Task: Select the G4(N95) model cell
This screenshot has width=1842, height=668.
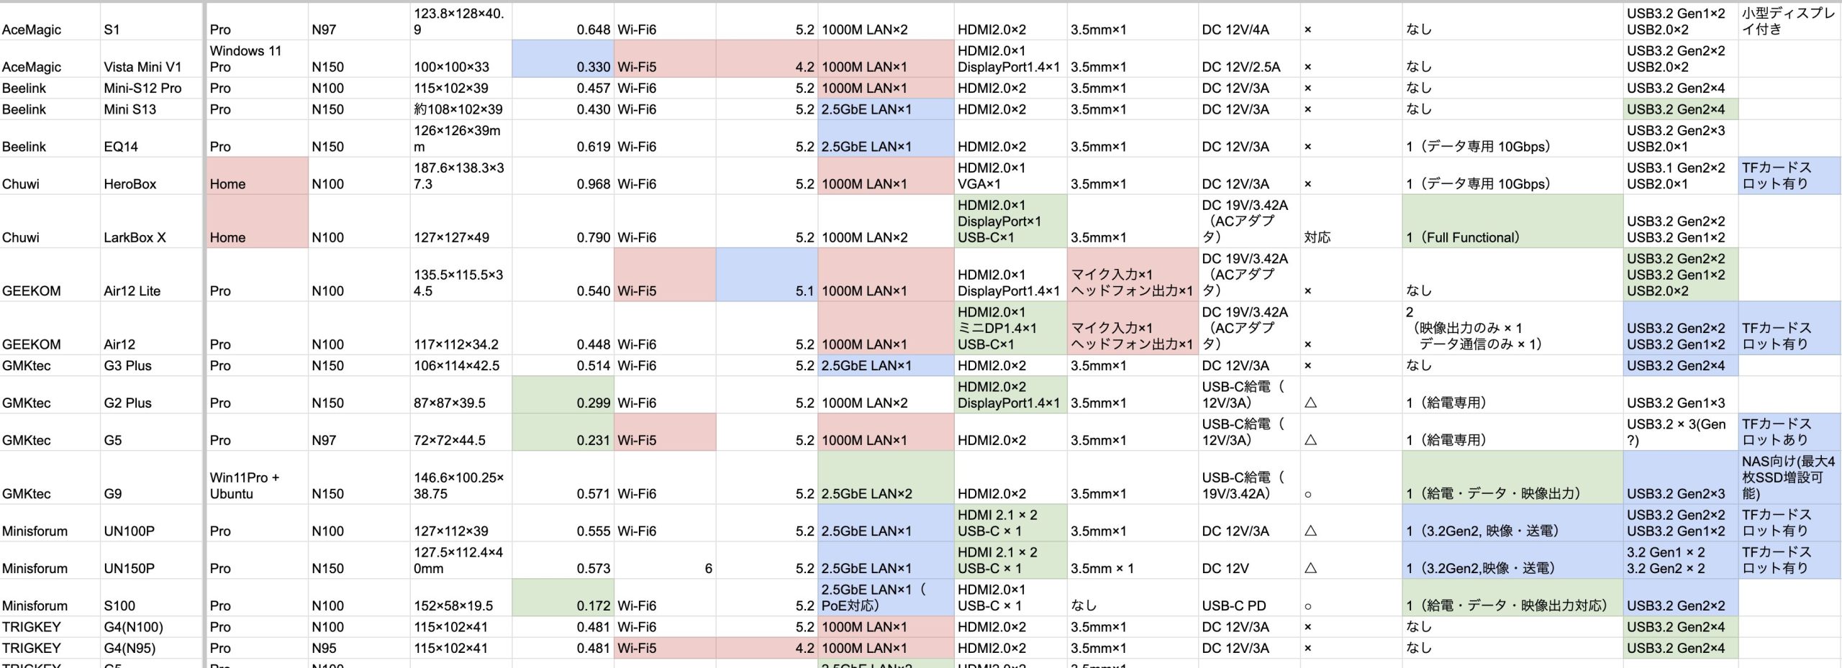Action: click(x=133, y=648)
